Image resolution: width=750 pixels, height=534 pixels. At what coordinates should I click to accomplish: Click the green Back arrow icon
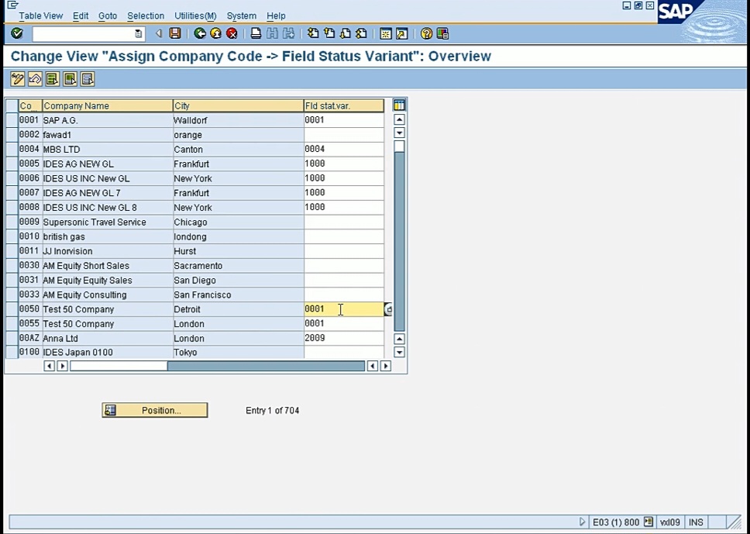200,33
